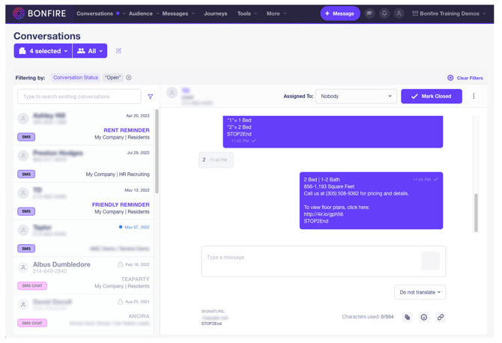Click the Clear Filters link
Screen dimensions: 502x343
465,78
